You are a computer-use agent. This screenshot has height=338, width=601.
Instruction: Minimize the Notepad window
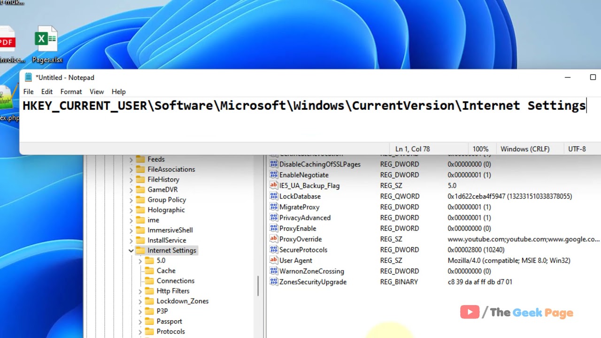[568, 77]
